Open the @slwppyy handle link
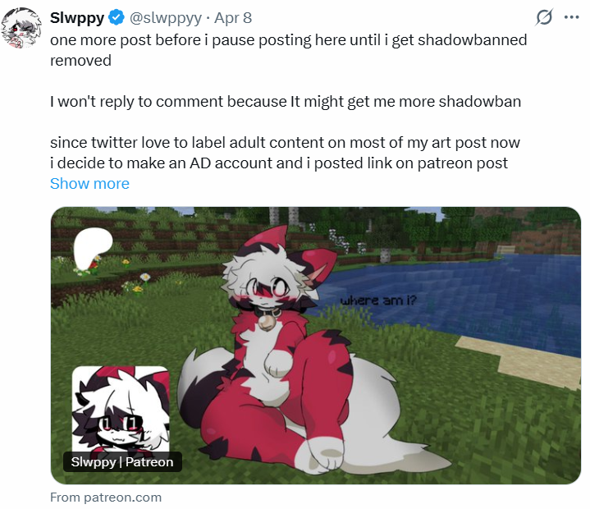The width and height of the screenshot is (590, 509). coord(166,18)
